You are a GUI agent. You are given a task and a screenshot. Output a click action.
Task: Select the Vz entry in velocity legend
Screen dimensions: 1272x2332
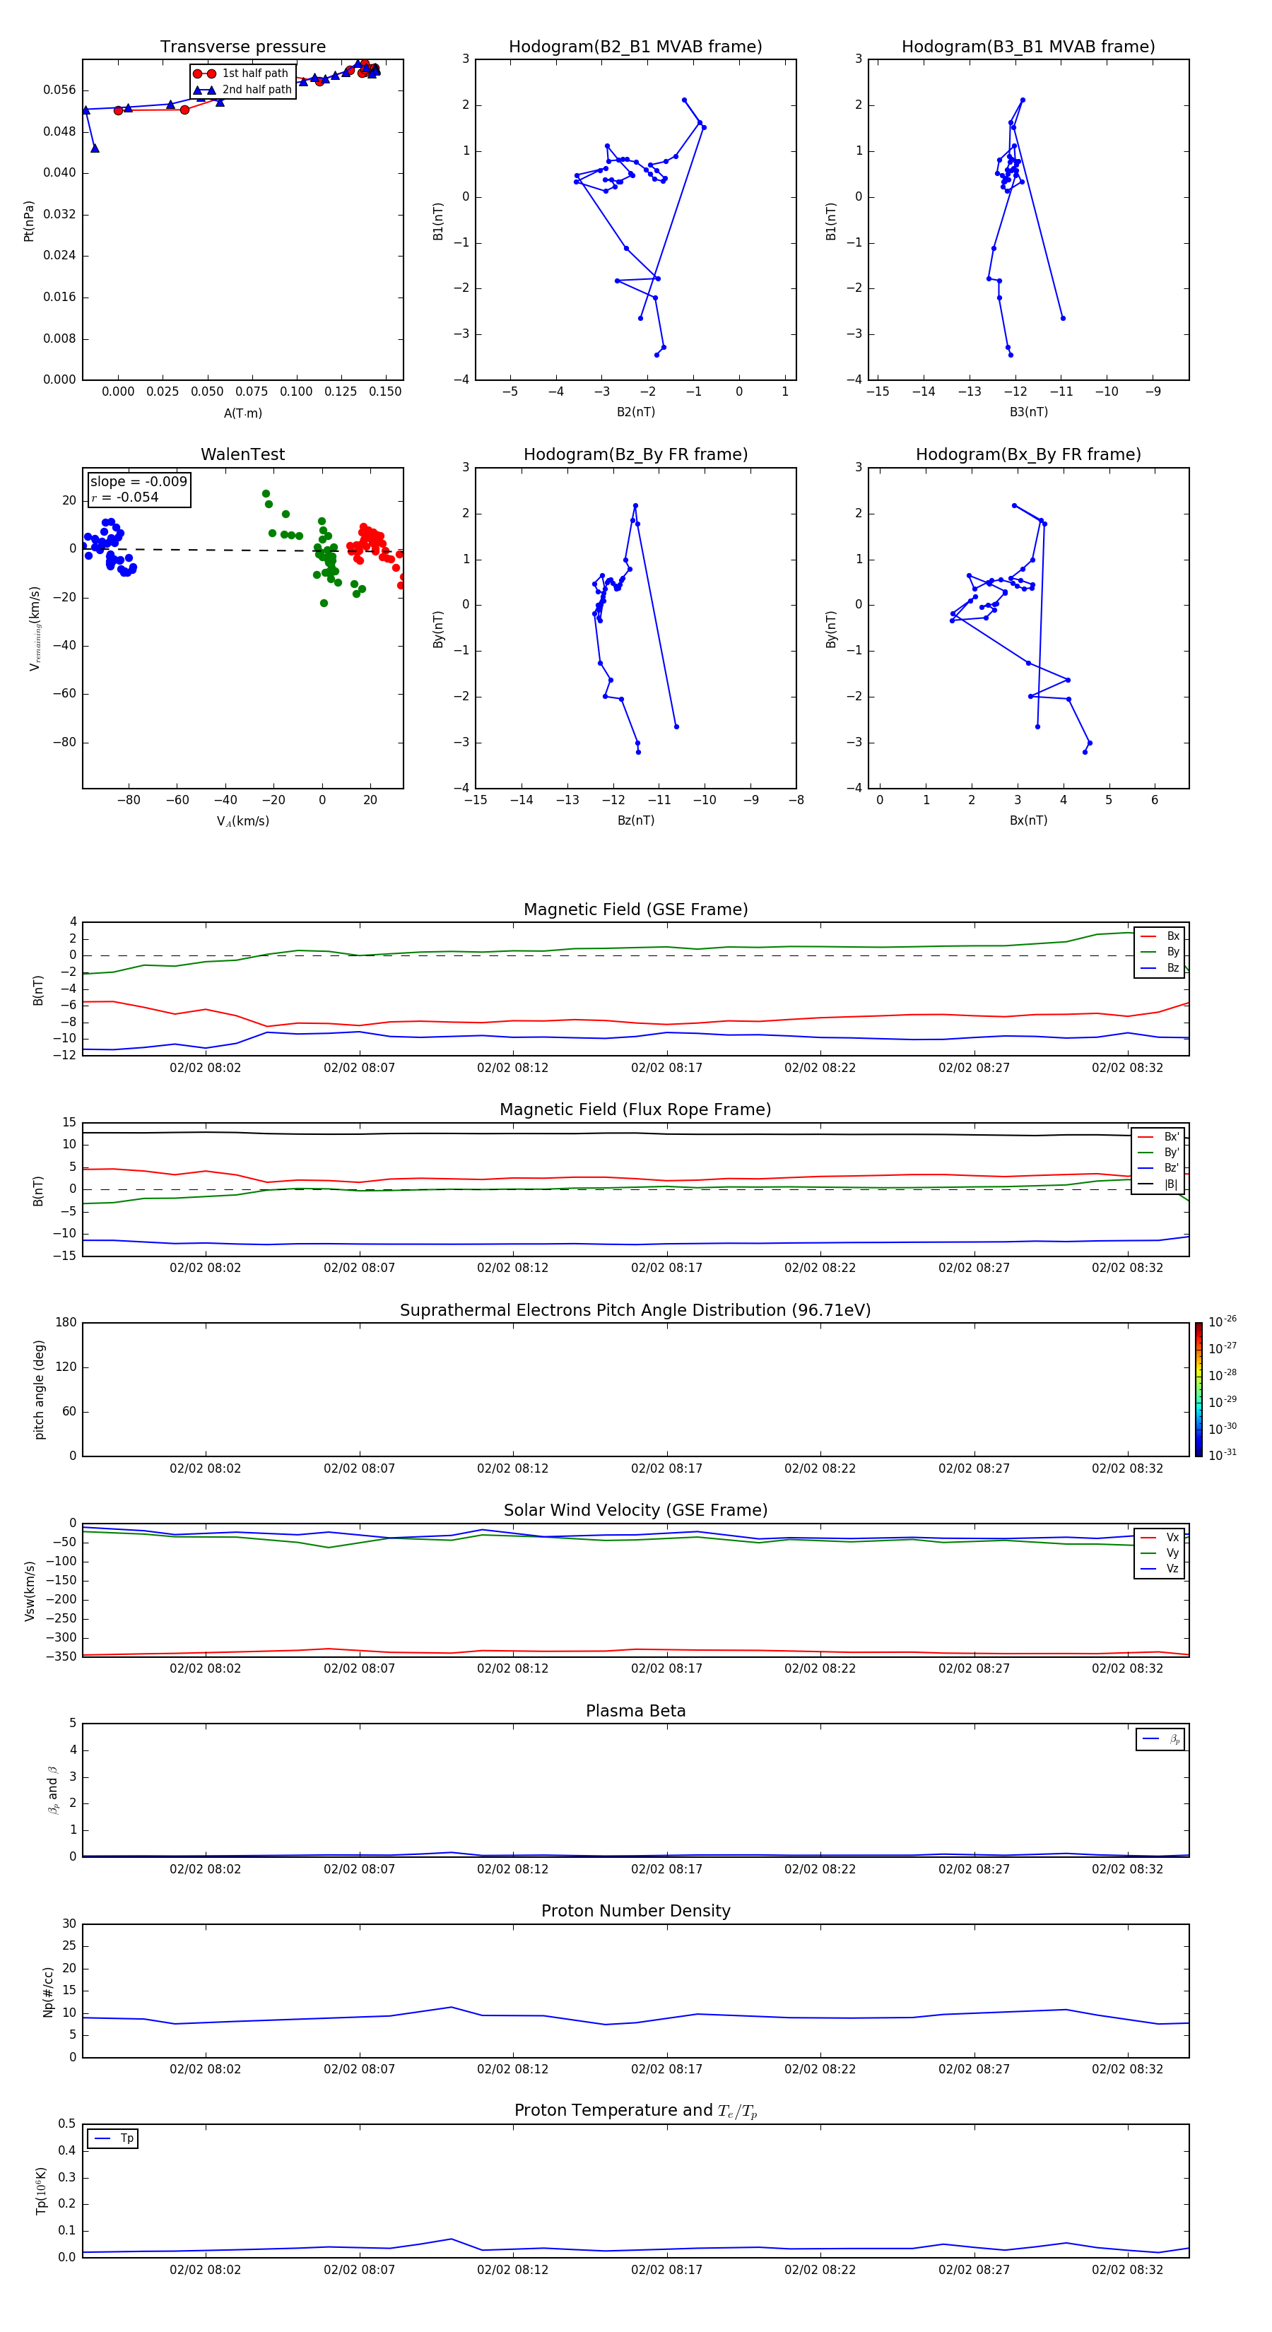tap(1160, 1568)
